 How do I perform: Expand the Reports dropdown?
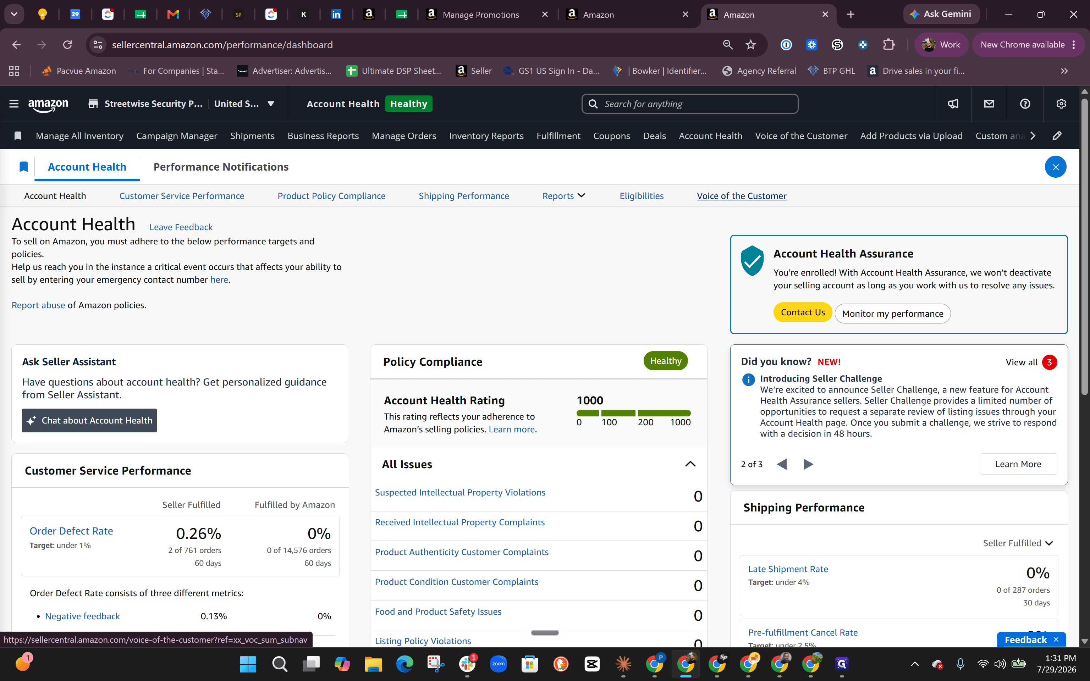point(563,196)
